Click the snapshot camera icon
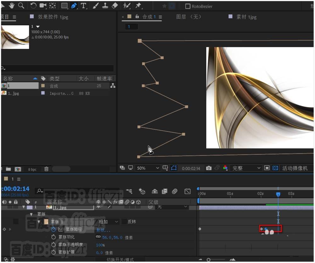Viewport: 315px width, 263px height. pyautogui.click(x=209, y=168)
